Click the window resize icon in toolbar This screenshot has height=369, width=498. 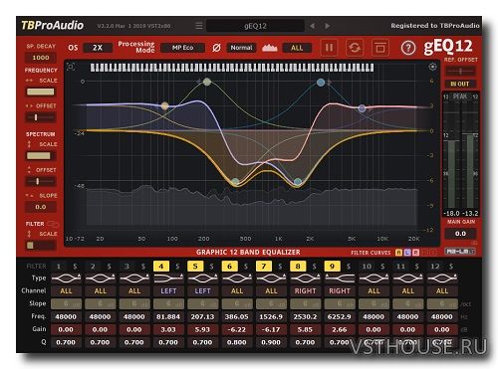pos(380,48)
